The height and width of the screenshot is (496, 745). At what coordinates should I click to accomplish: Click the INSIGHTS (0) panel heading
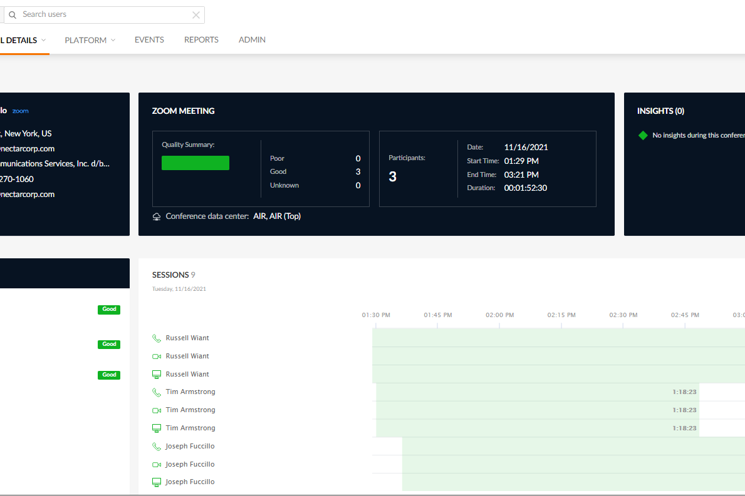(x=660, y=111)
